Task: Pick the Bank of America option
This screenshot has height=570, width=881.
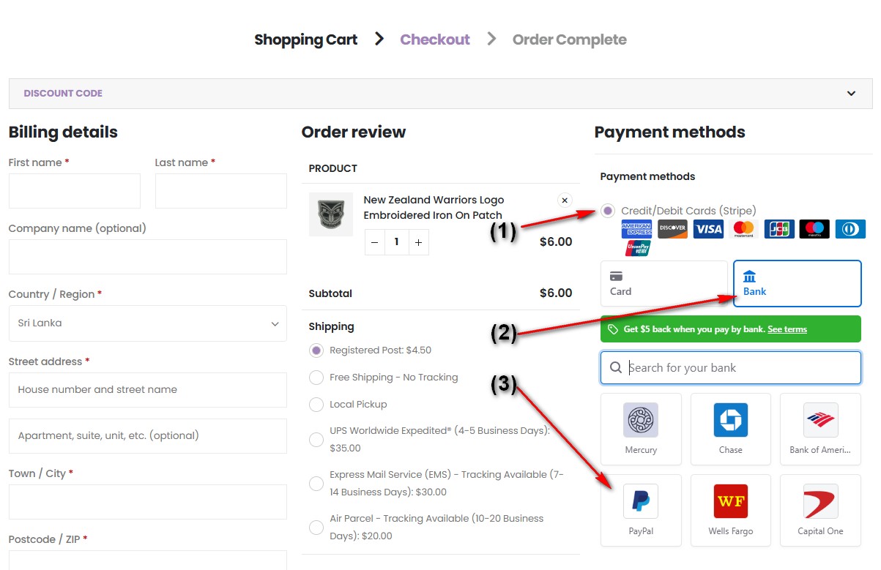Action: (x=820, y=429)
